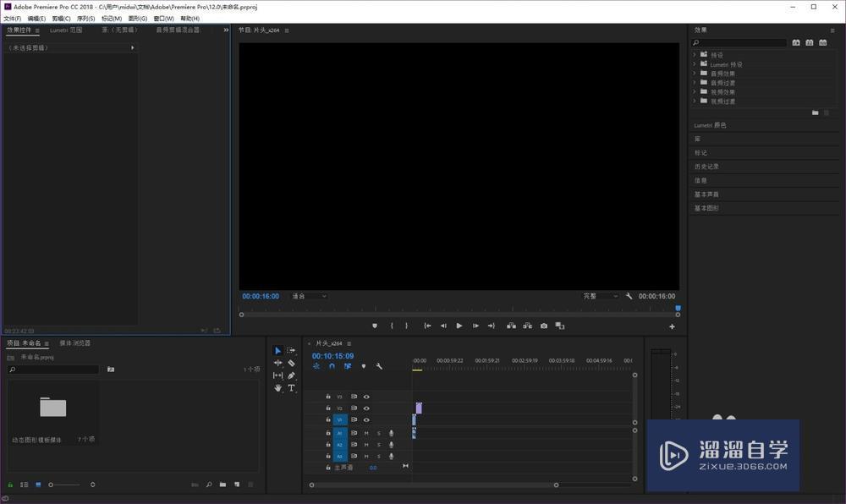Adjust project thumbnail zoom slider

pos(64,485)
